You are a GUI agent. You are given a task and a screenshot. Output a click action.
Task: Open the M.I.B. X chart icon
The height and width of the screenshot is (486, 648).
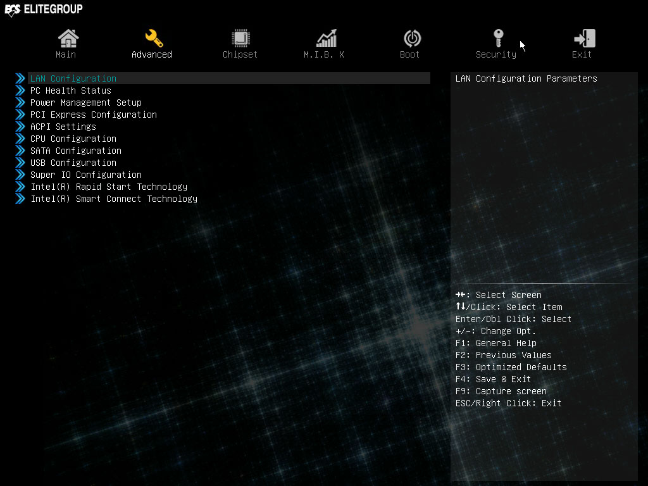pos(327,39)
